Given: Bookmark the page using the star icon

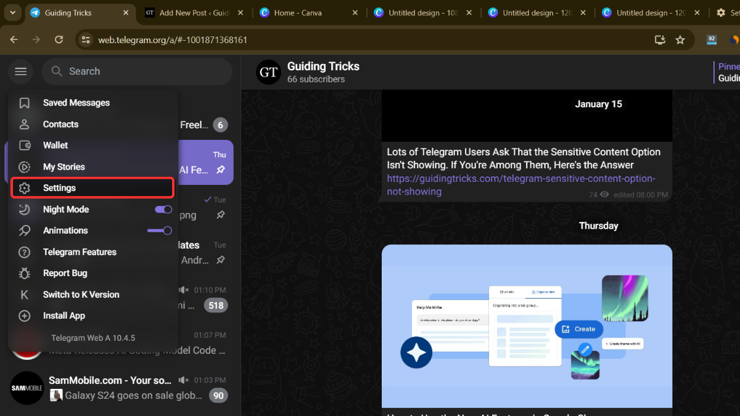Looking at the screenshot, I should coord(680,39).
